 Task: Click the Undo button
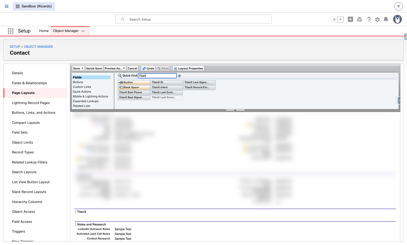point(148,68)
